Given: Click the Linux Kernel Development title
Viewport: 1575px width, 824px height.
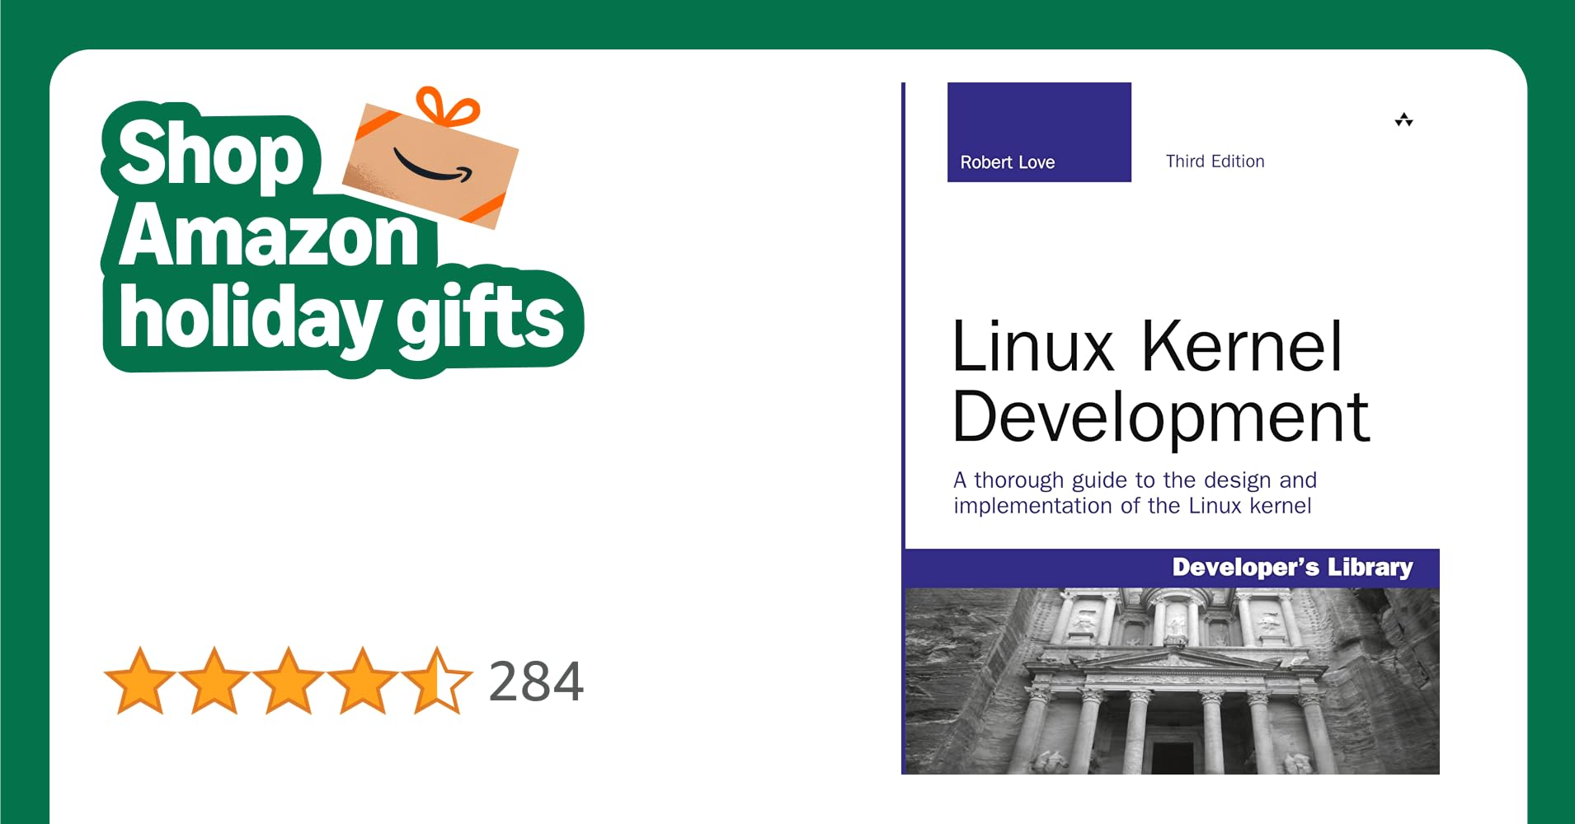Looking at the screenshot, I should (x=1160, y=382).
